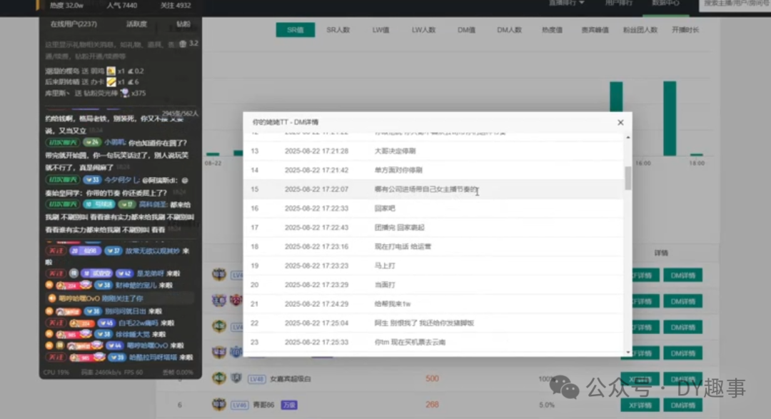The height and width of the screenshot is (419, 771).
Task: Click the 17:21:42 timestamp in DM row 14
Action: pyautogui.click(x=317, y=170)
